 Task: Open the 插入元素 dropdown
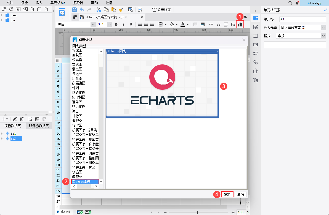coord(323,28)
